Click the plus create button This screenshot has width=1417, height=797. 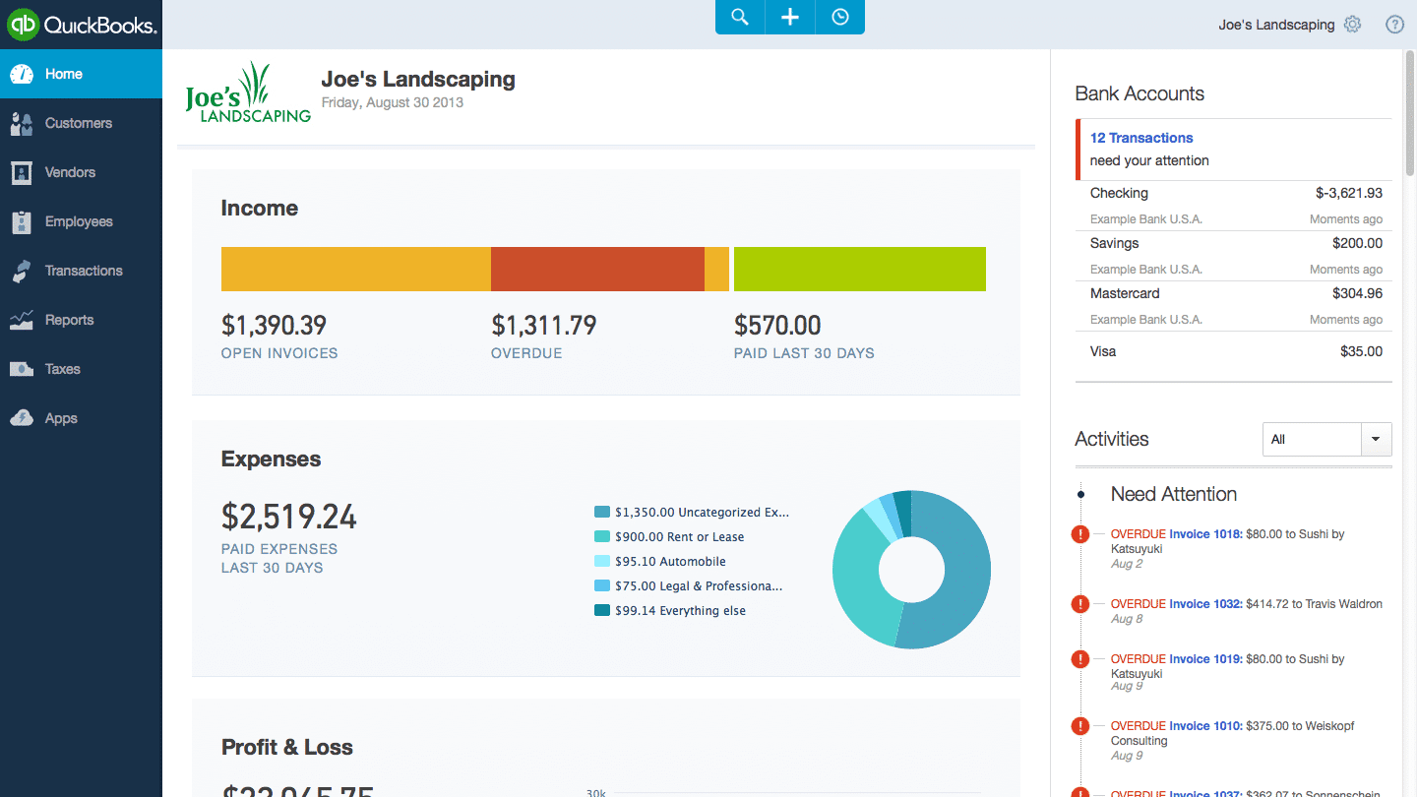coord(790,17)
